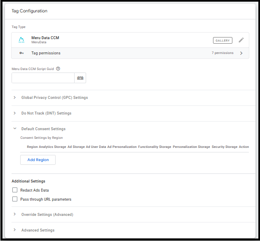
Task: Click the Analytics Storage column header
Action: point(52,147)
